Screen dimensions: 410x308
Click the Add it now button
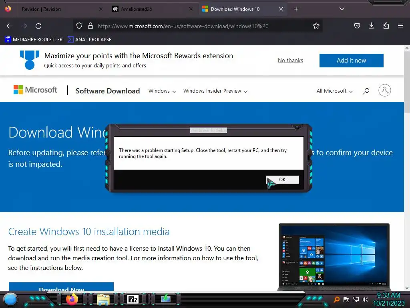click(x=351, y=61)
